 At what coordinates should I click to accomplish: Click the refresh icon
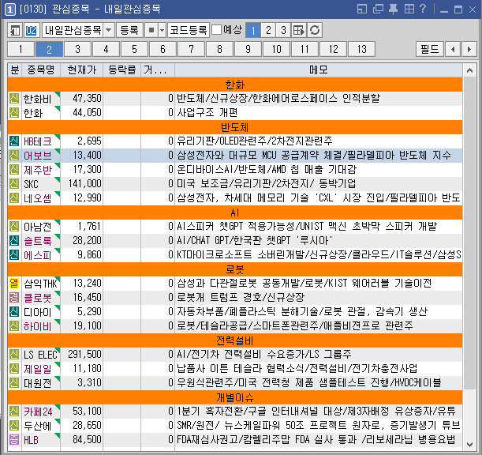click(315, 31)
